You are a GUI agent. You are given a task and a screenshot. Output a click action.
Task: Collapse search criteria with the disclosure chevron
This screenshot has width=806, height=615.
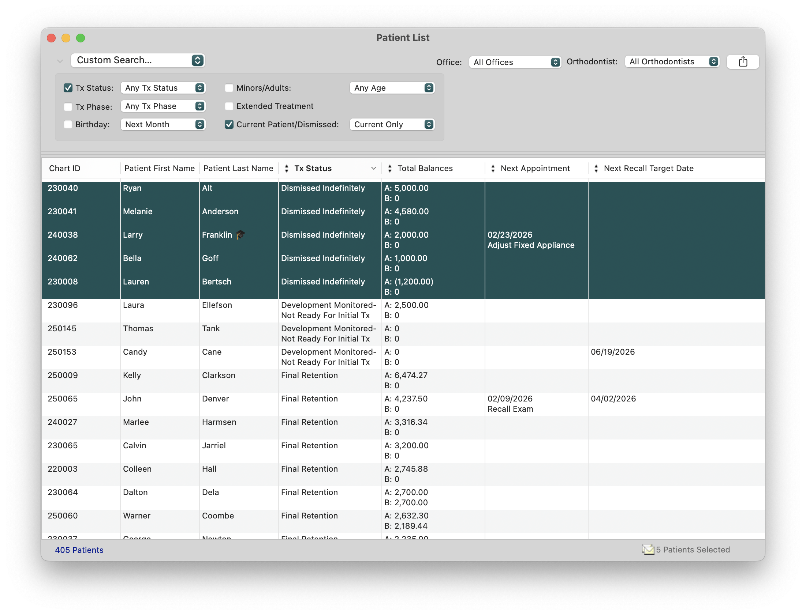pos(60,61)
